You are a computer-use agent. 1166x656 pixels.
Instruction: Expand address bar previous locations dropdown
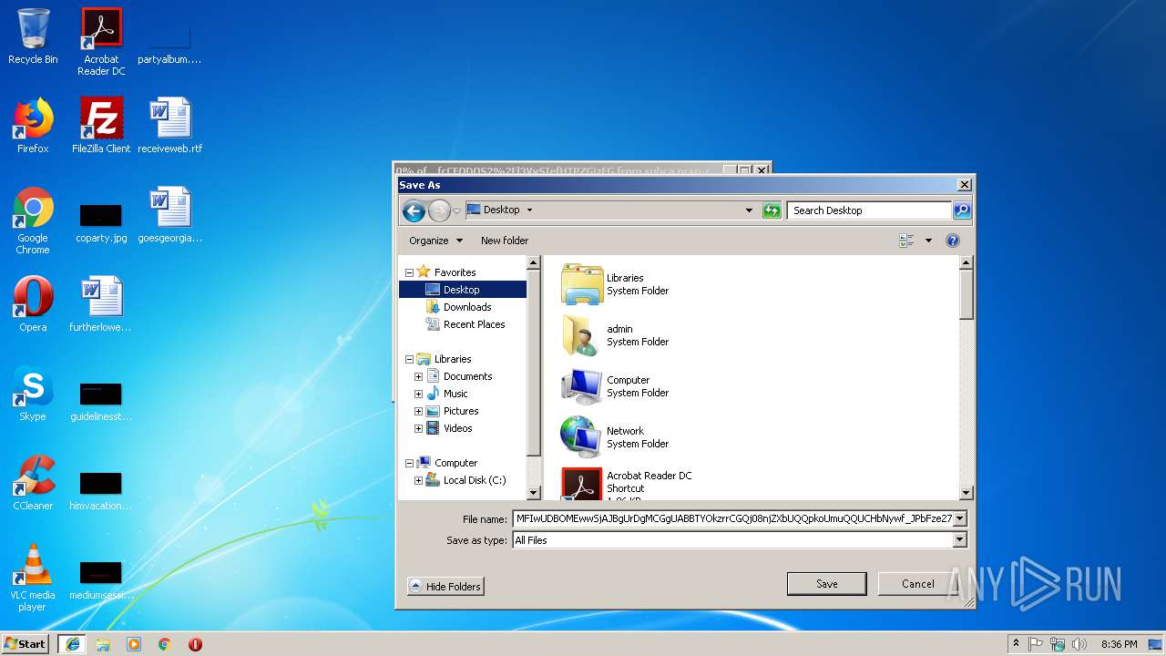(749, 210)
